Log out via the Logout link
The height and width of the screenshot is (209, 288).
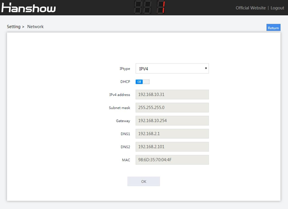pos(277,8)
